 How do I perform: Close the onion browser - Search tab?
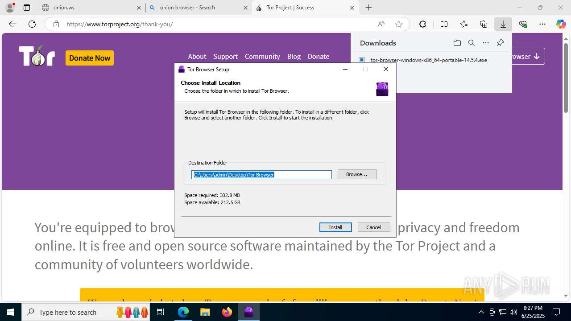coord(245,8)
